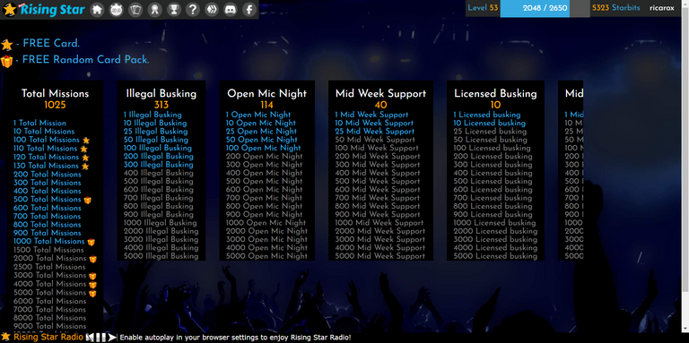Open the ribbon award achievements icon
Image resolution: width=689 pixels, height=343 pixels.
[154, 9]
